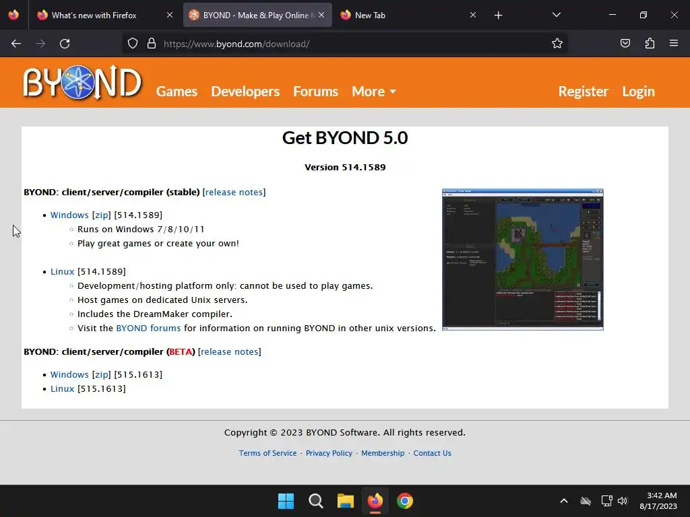The width and height of the screenshot is (690, 517).
Task: Click the browser back arrow
Action: (16, 44)
